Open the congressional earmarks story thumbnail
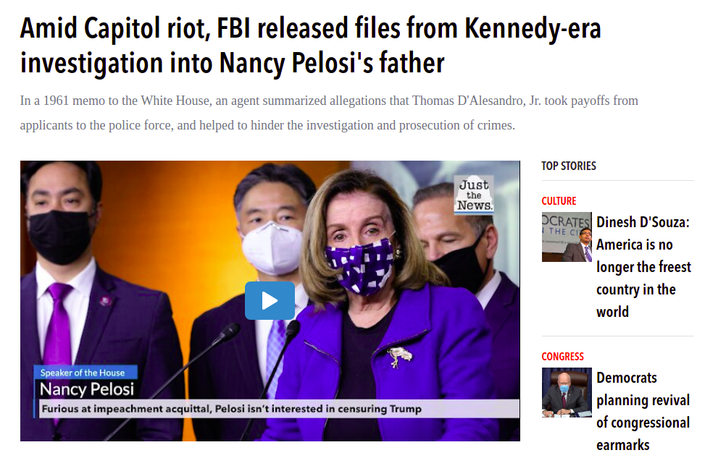Screen dimensions: 705x458 (567, 392)
